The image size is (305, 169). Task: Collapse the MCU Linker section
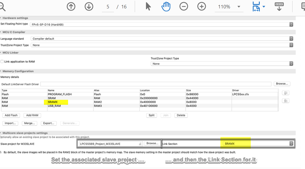pos(1,53)
